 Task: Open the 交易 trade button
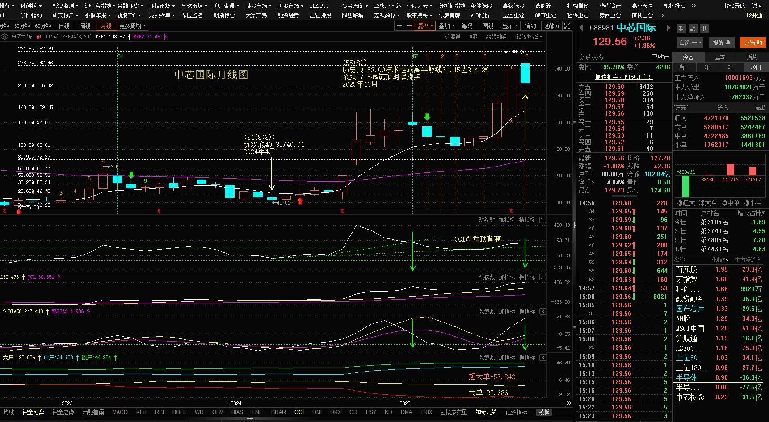[753, 42]
